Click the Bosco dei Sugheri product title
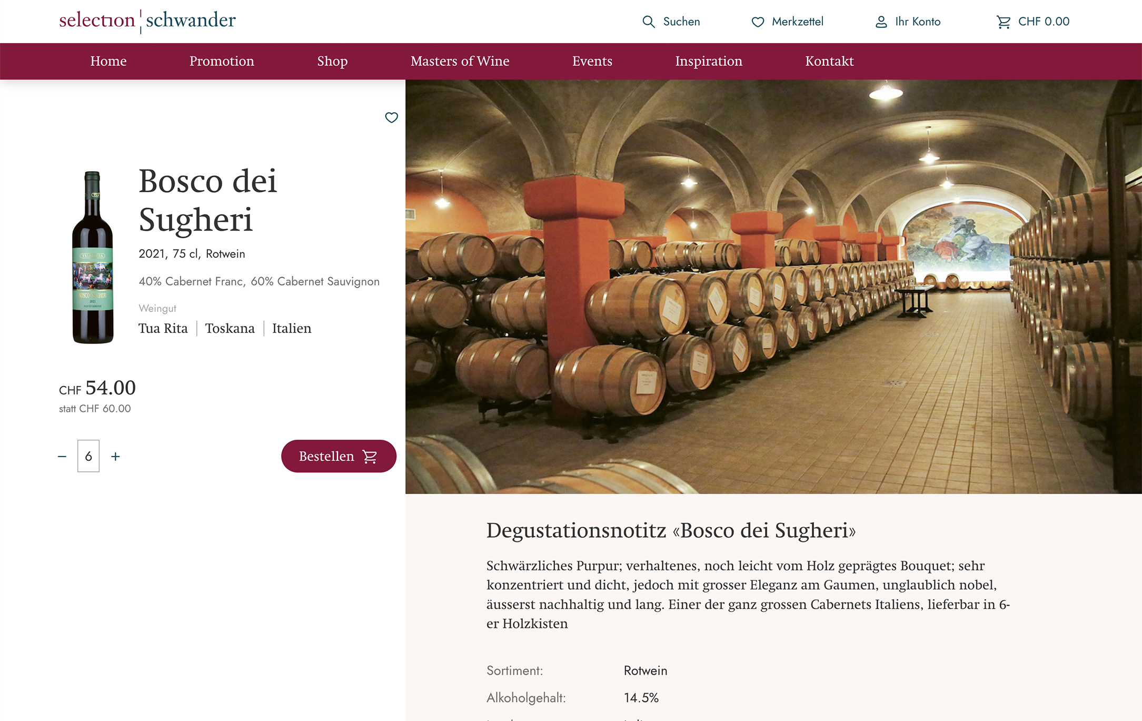 (207, 200)
